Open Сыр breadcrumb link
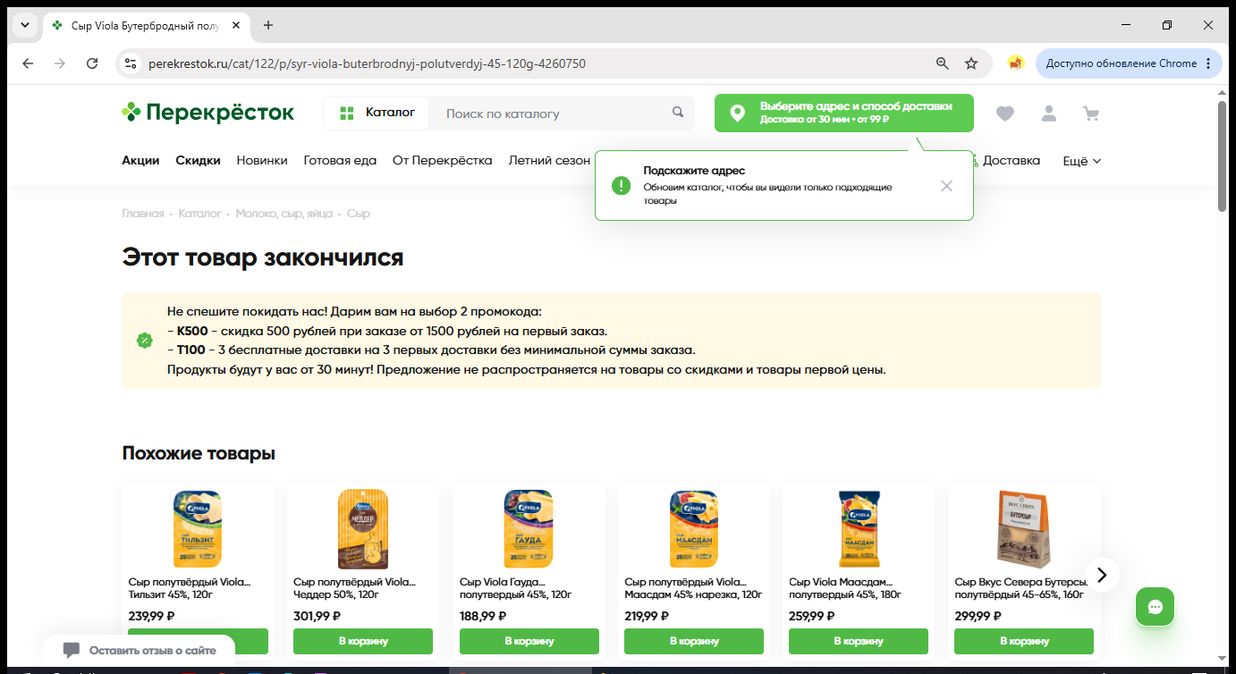Screen dimensions: 1236x674 [359, 214]
